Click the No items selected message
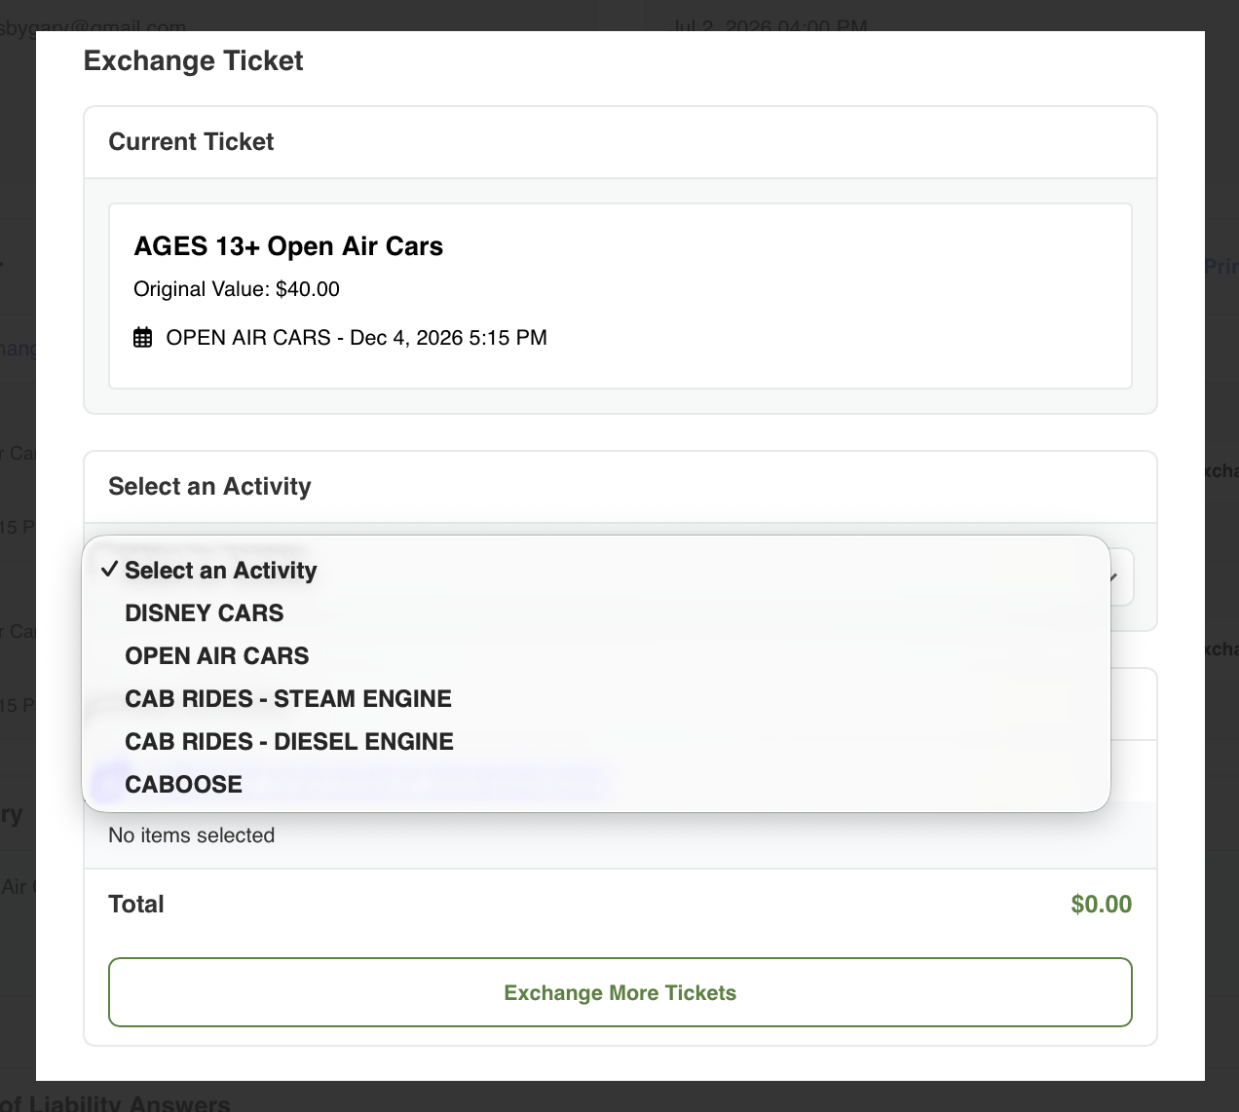Viewport: 1239px width, 1112px height. 192,835
